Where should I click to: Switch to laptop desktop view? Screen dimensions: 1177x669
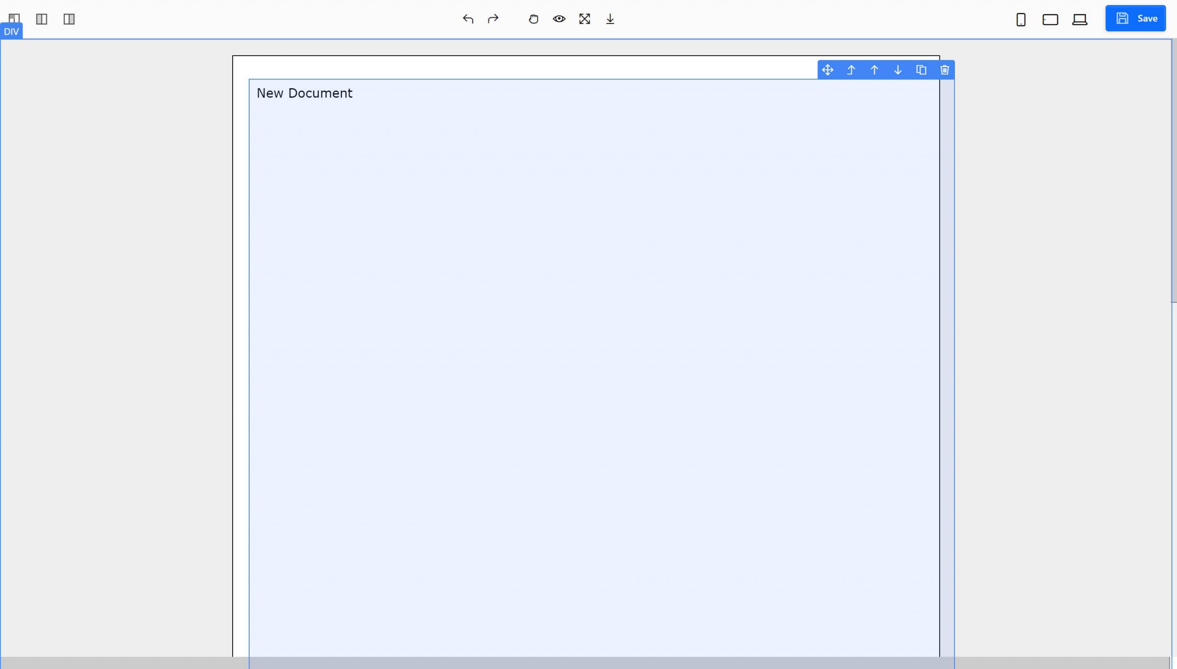tap(1080, 20)
